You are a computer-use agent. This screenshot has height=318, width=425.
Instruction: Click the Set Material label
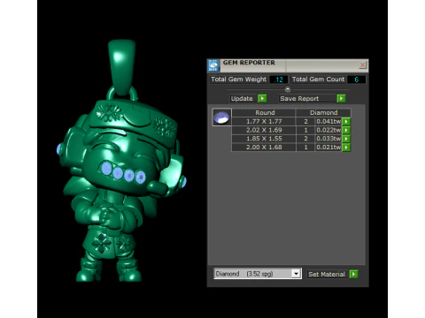click(x=327, y=274)
